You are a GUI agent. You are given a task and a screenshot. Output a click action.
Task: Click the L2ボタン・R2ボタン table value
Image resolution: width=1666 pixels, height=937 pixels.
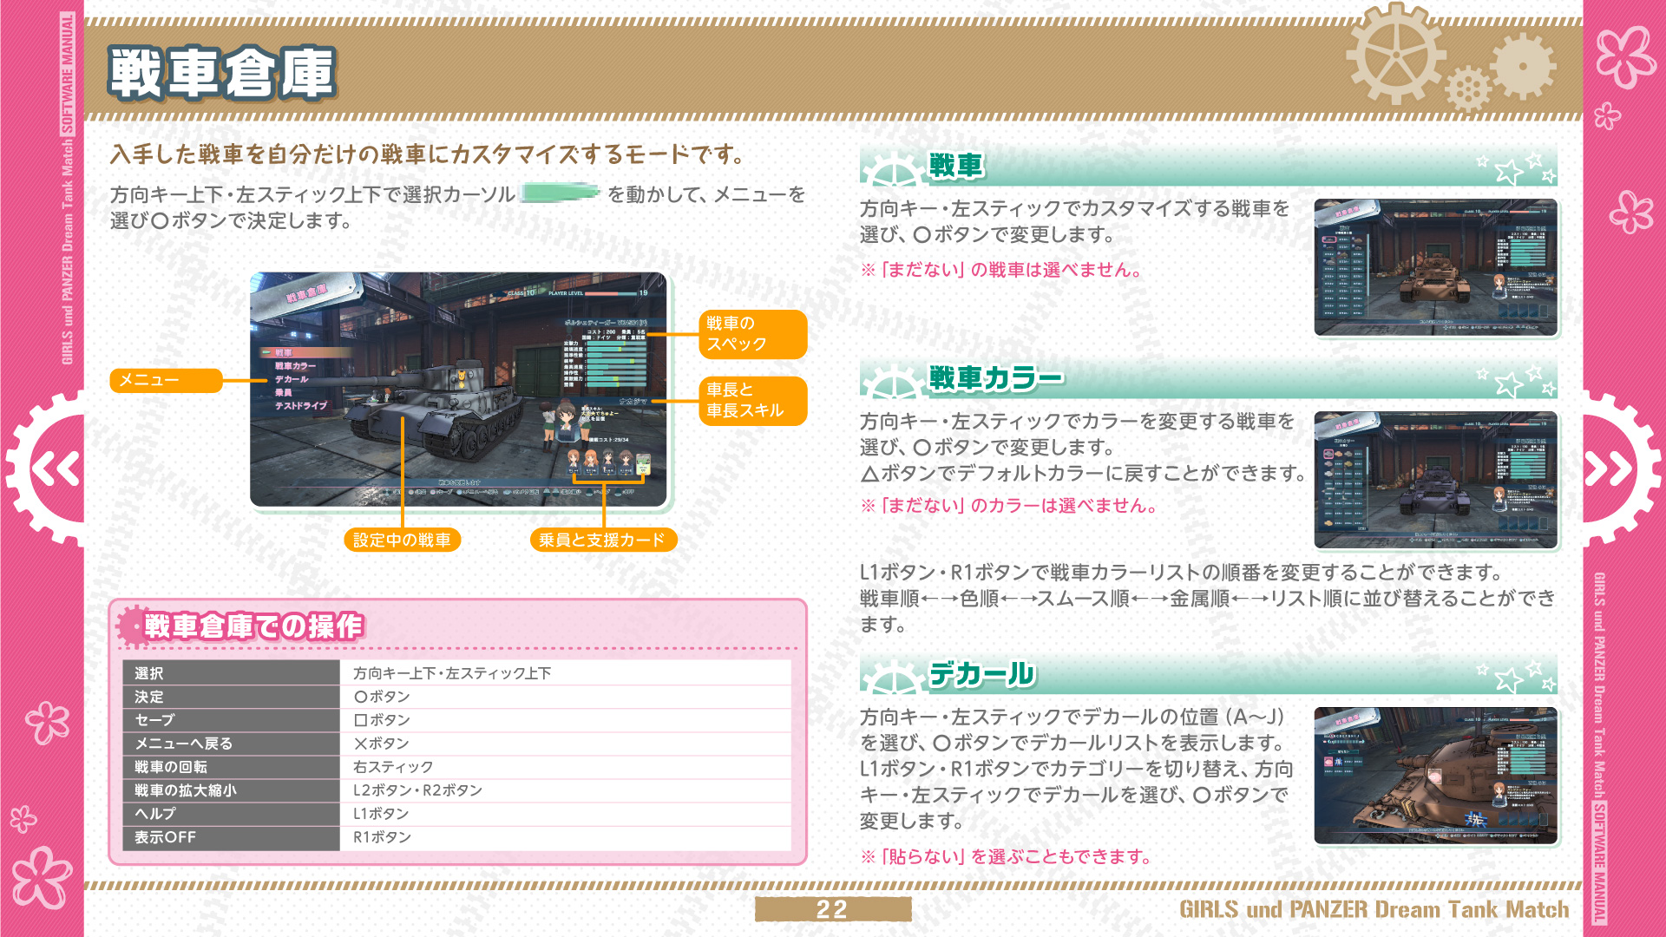click(417, 790)
